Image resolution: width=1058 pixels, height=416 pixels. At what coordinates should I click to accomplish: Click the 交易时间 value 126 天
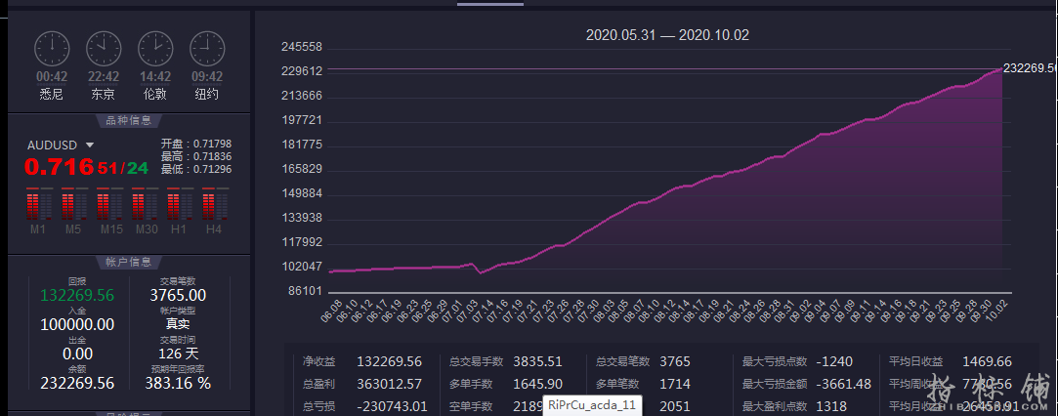[178, 354]
